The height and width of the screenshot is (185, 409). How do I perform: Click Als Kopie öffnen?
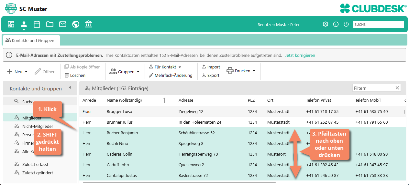pyautogui.click(x=83, y=67)
